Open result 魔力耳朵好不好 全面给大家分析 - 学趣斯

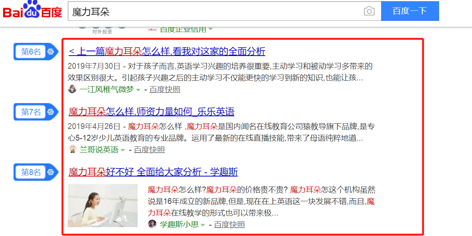click(153, 172)
